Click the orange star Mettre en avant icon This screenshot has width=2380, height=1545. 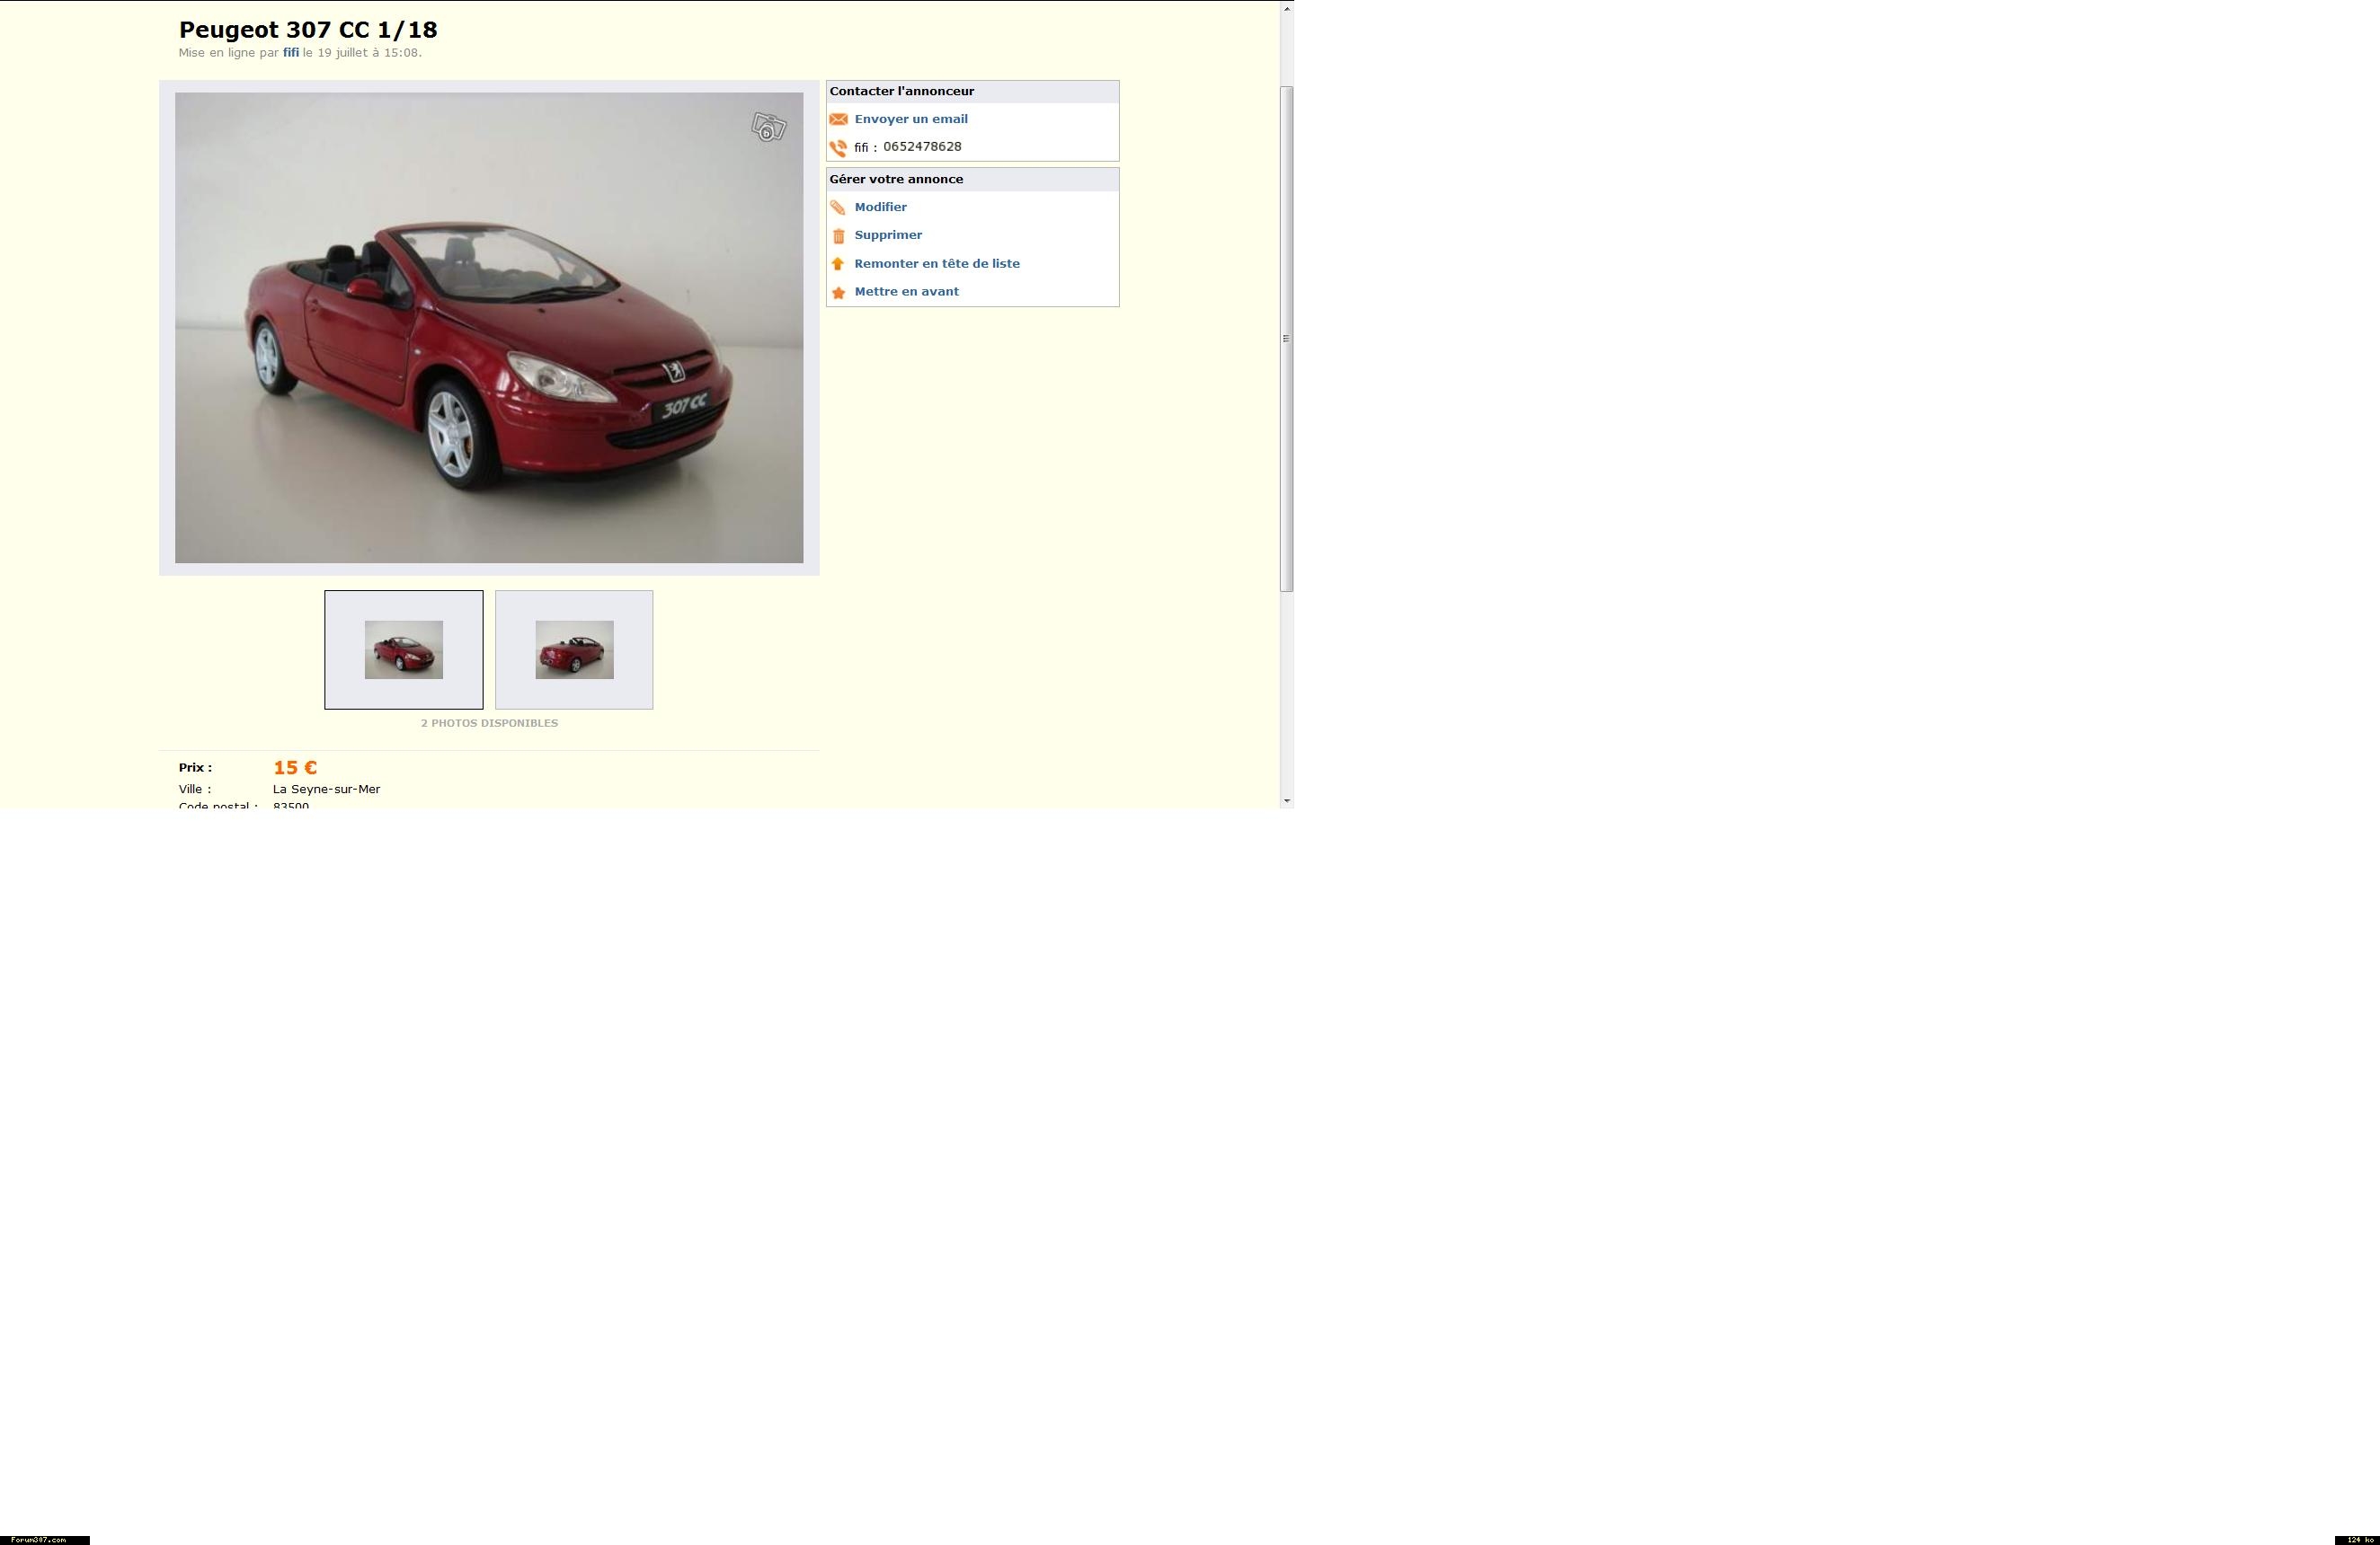(838, 292)
